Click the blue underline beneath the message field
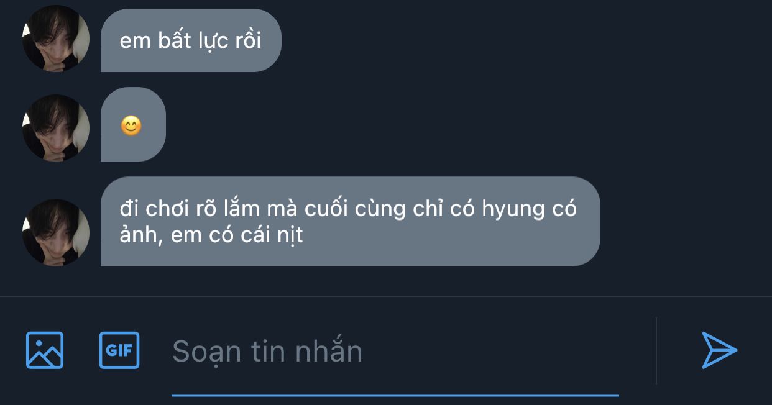 395,394
